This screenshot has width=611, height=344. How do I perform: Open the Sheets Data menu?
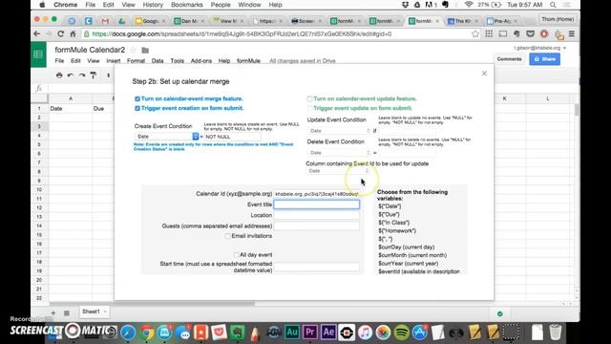click(x=158, y=61)
